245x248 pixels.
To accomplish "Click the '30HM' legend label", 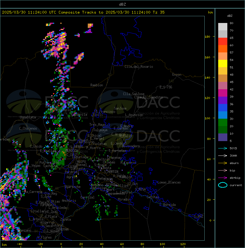I will (233, 156).
